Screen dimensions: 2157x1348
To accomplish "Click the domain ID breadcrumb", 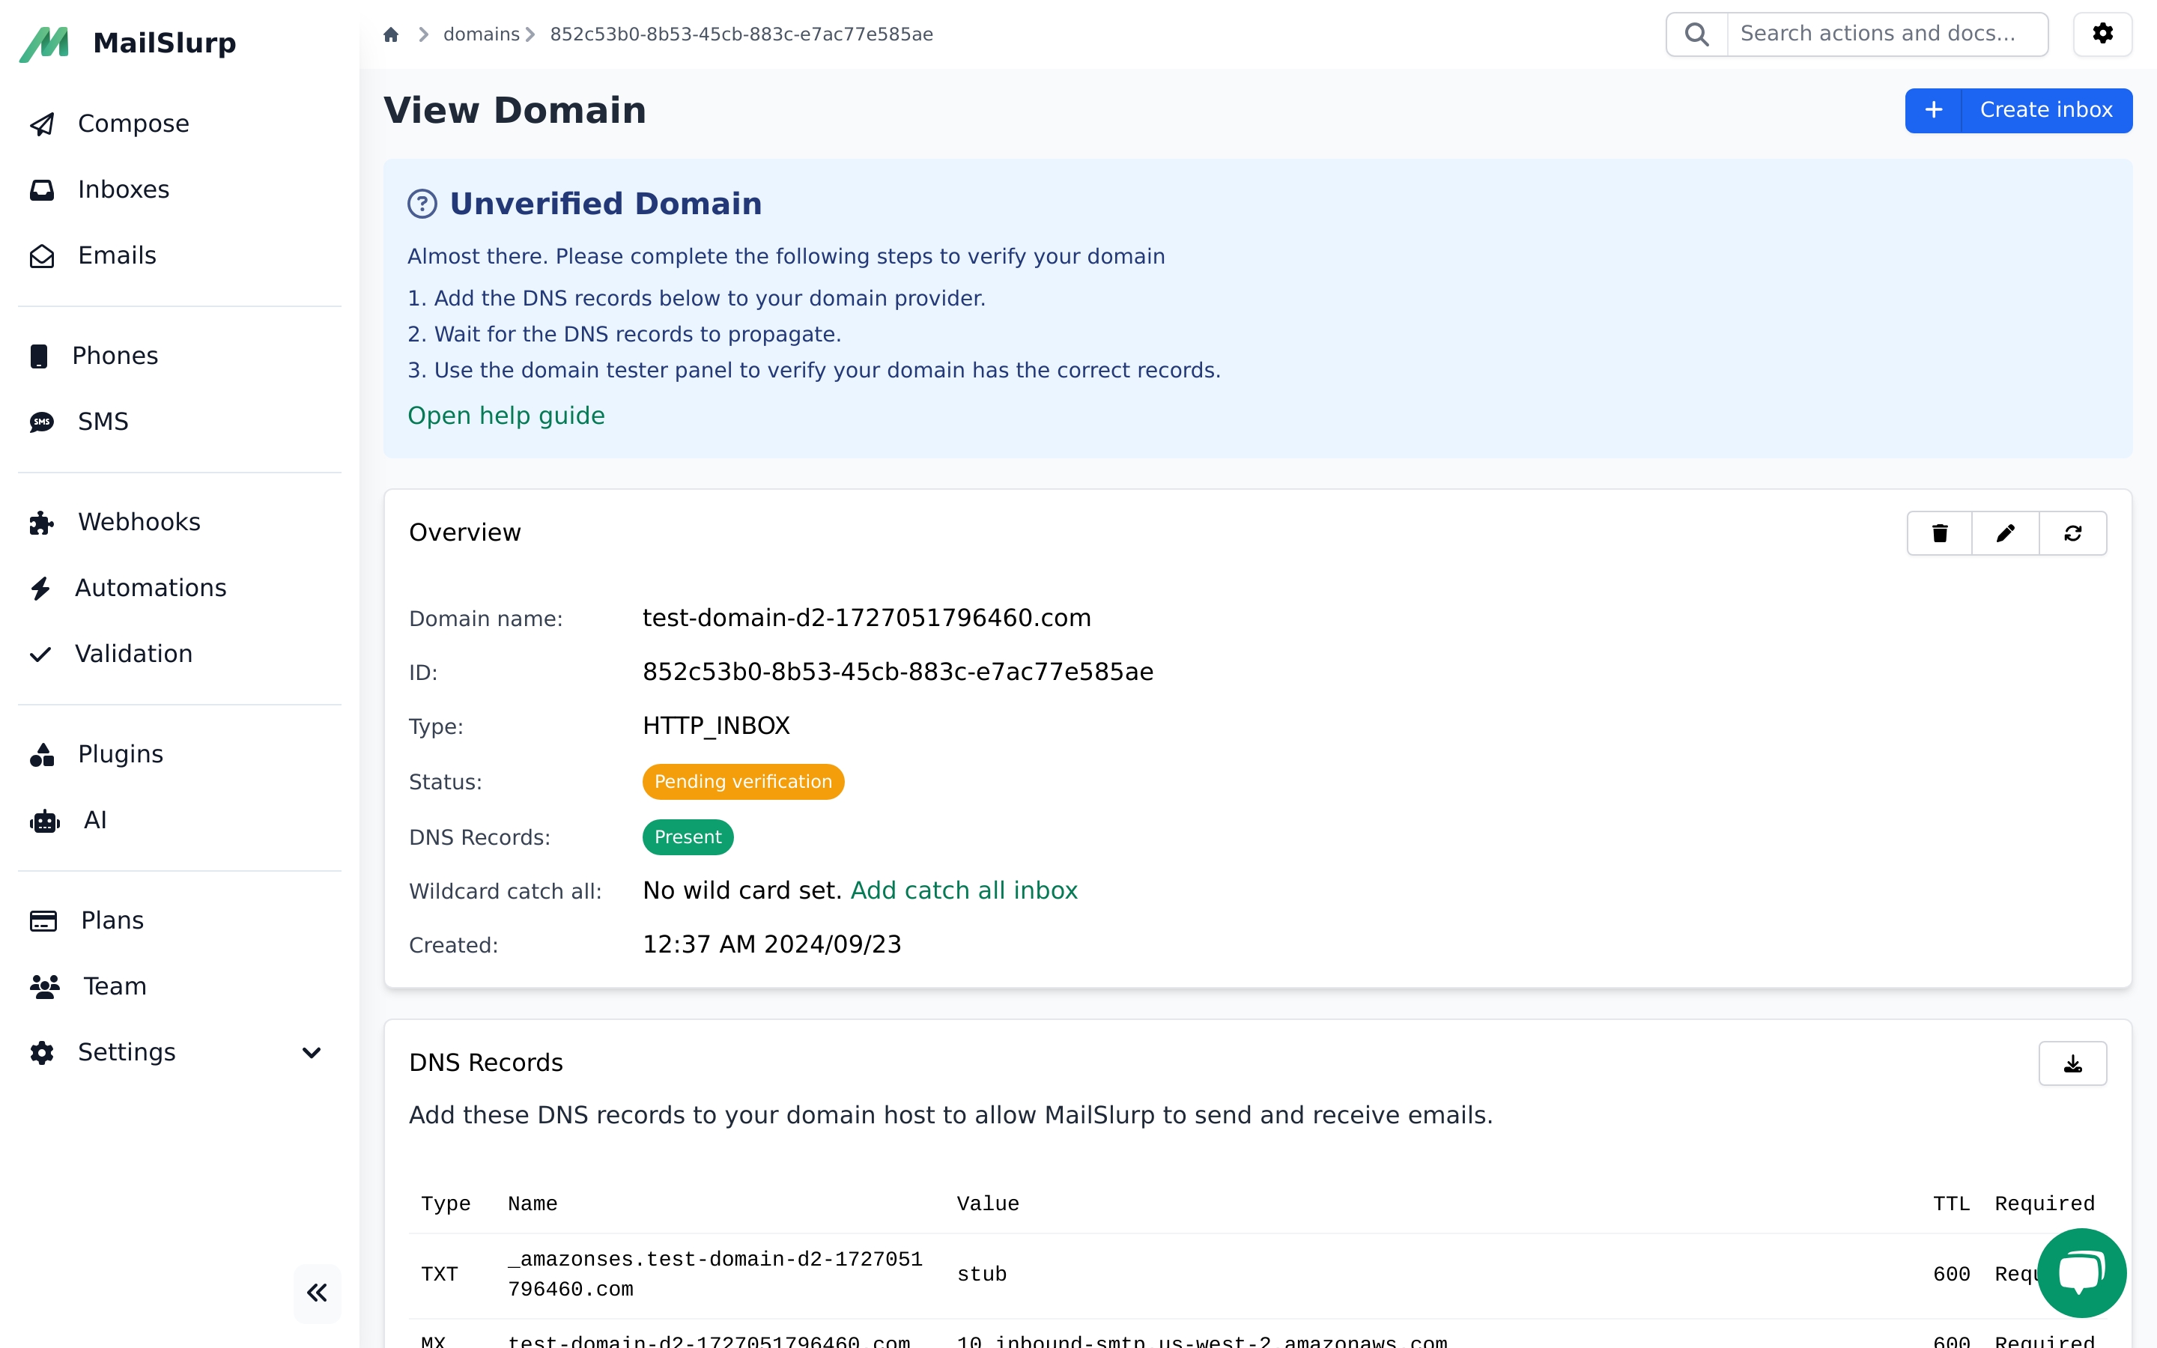I will [741, 34].
